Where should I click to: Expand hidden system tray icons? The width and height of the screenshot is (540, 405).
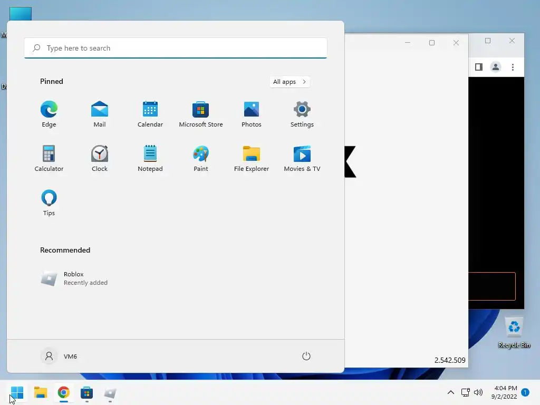pos(450,392)
